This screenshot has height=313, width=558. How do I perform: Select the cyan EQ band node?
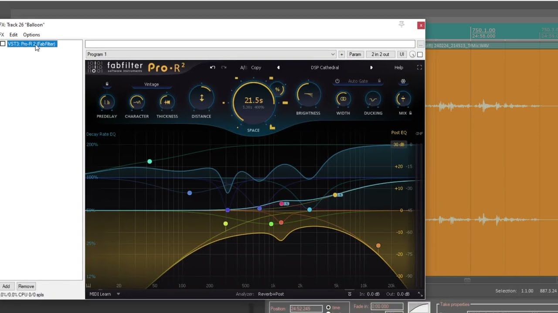point(310,210)
